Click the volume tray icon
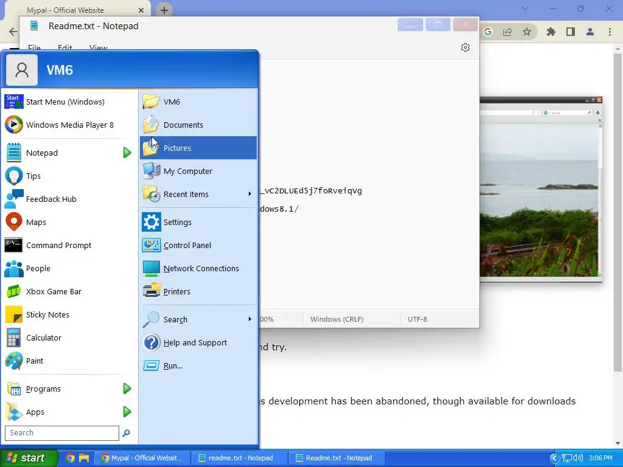623x467 pixels. tap(578, 458)
